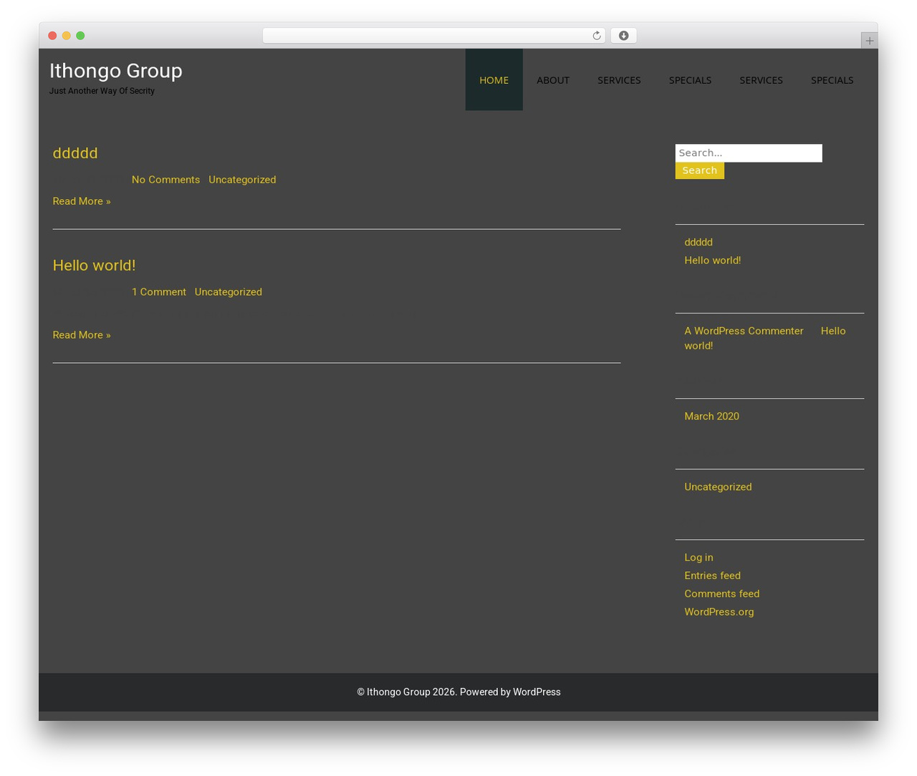Focus the browser address bar
917x776 pixels.
point(433,36)
